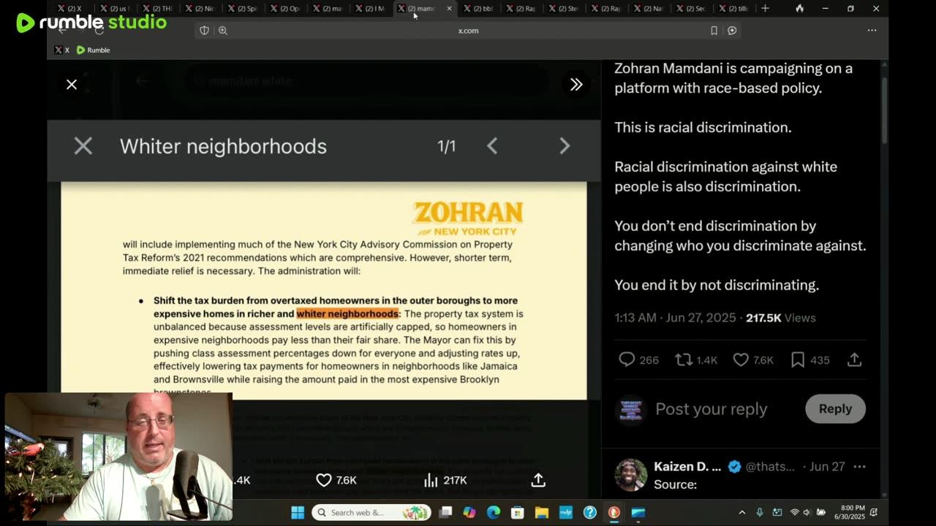This screenshot has width=936, height=526.
Task: Click the views analytics icon showing 217K
Action: pos(431,480)
